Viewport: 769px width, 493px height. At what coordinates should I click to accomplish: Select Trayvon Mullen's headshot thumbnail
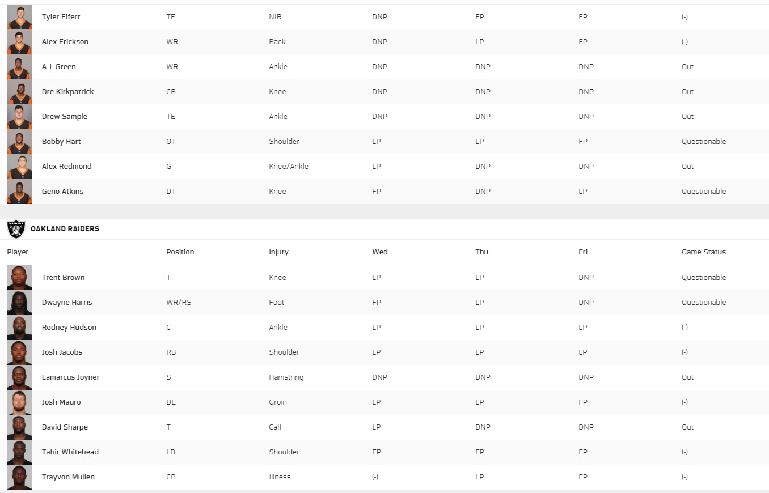(x=19, y=477)
